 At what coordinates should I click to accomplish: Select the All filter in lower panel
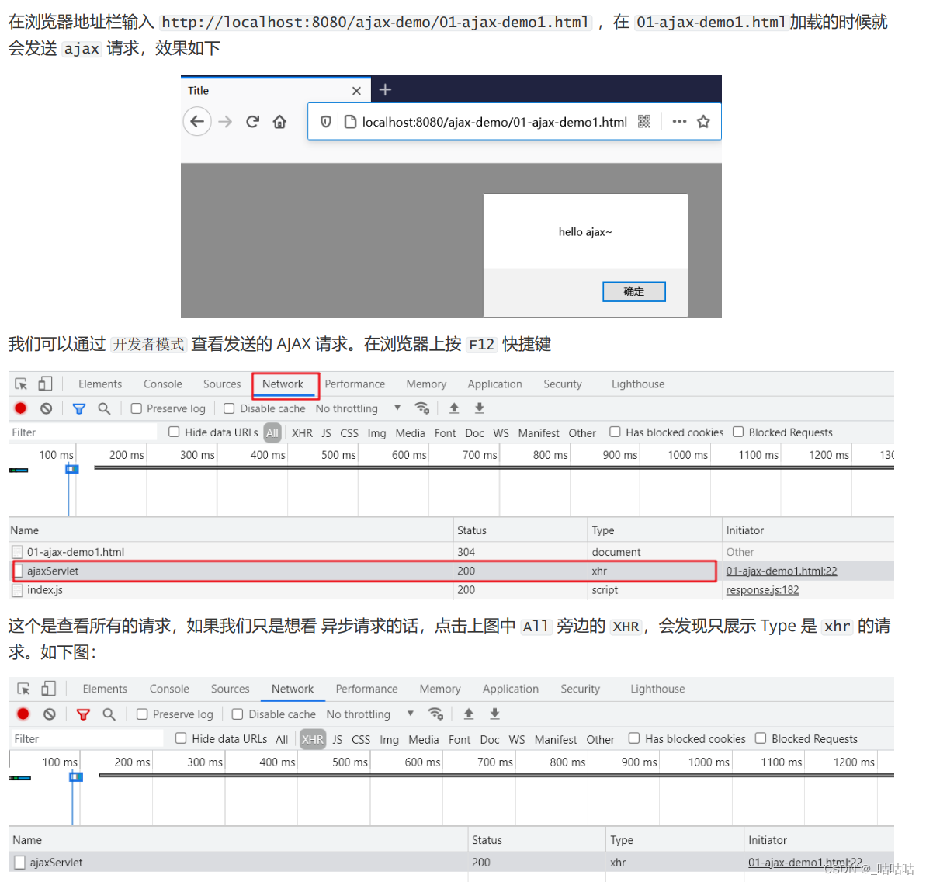282,739
